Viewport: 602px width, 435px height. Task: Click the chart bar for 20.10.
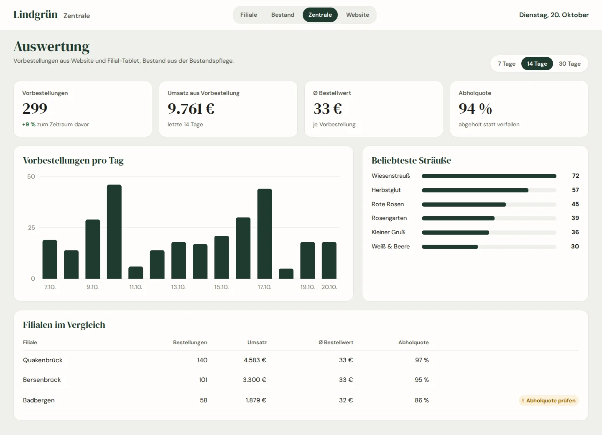(x=329, y=260)
